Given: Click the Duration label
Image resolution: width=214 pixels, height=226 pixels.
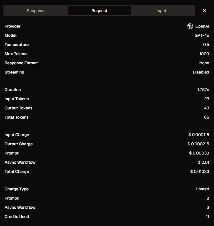Looking at the screenshot, I should click(x=13, y=90).
